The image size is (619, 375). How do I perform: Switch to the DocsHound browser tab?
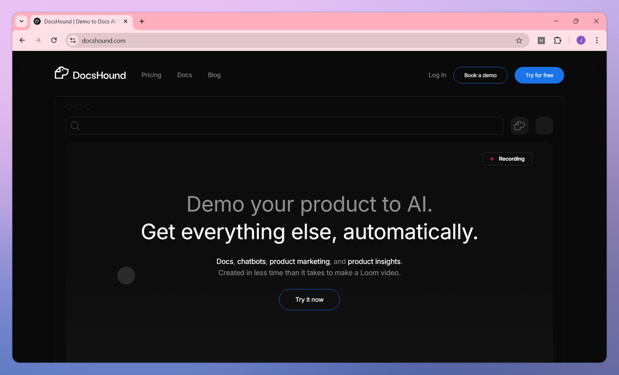coord(77,21)
